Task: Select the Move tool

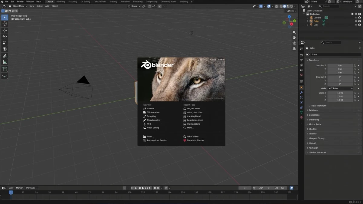Action: coord(5,31)
